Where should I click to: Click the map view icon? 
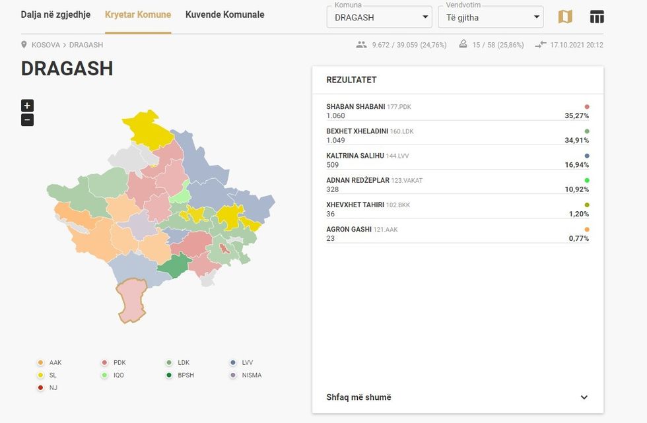[565, 17]
